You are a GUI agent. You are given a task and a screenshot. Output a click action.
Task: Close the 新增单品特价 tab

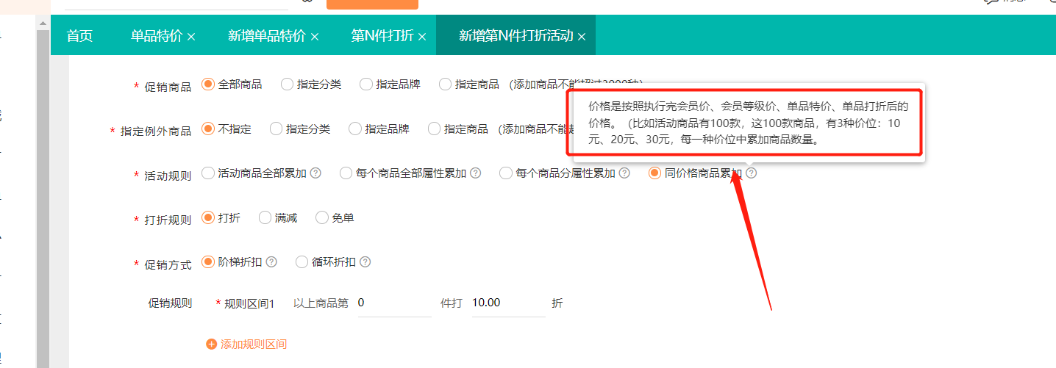pos(315,36)
